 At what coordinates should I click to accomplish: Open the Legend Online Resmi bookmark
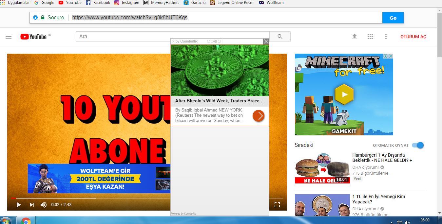[x=232, y=3]
